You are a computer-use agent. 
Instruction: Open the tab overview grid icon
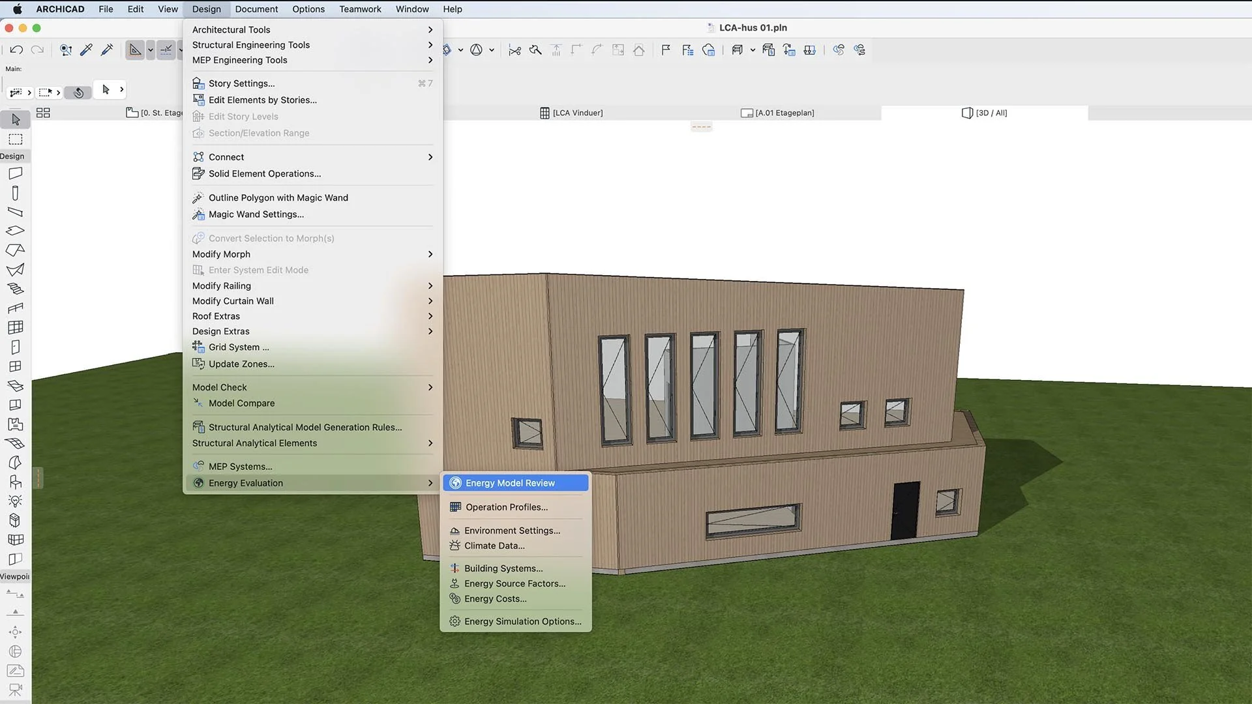pos(43,113)
